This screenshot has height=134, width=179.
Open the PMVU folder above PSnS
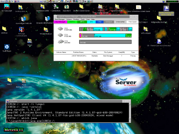9,80
